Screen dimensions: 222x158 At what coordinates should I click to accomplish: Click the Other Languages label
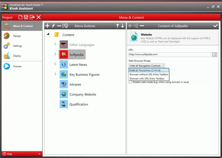pos(82,45)
